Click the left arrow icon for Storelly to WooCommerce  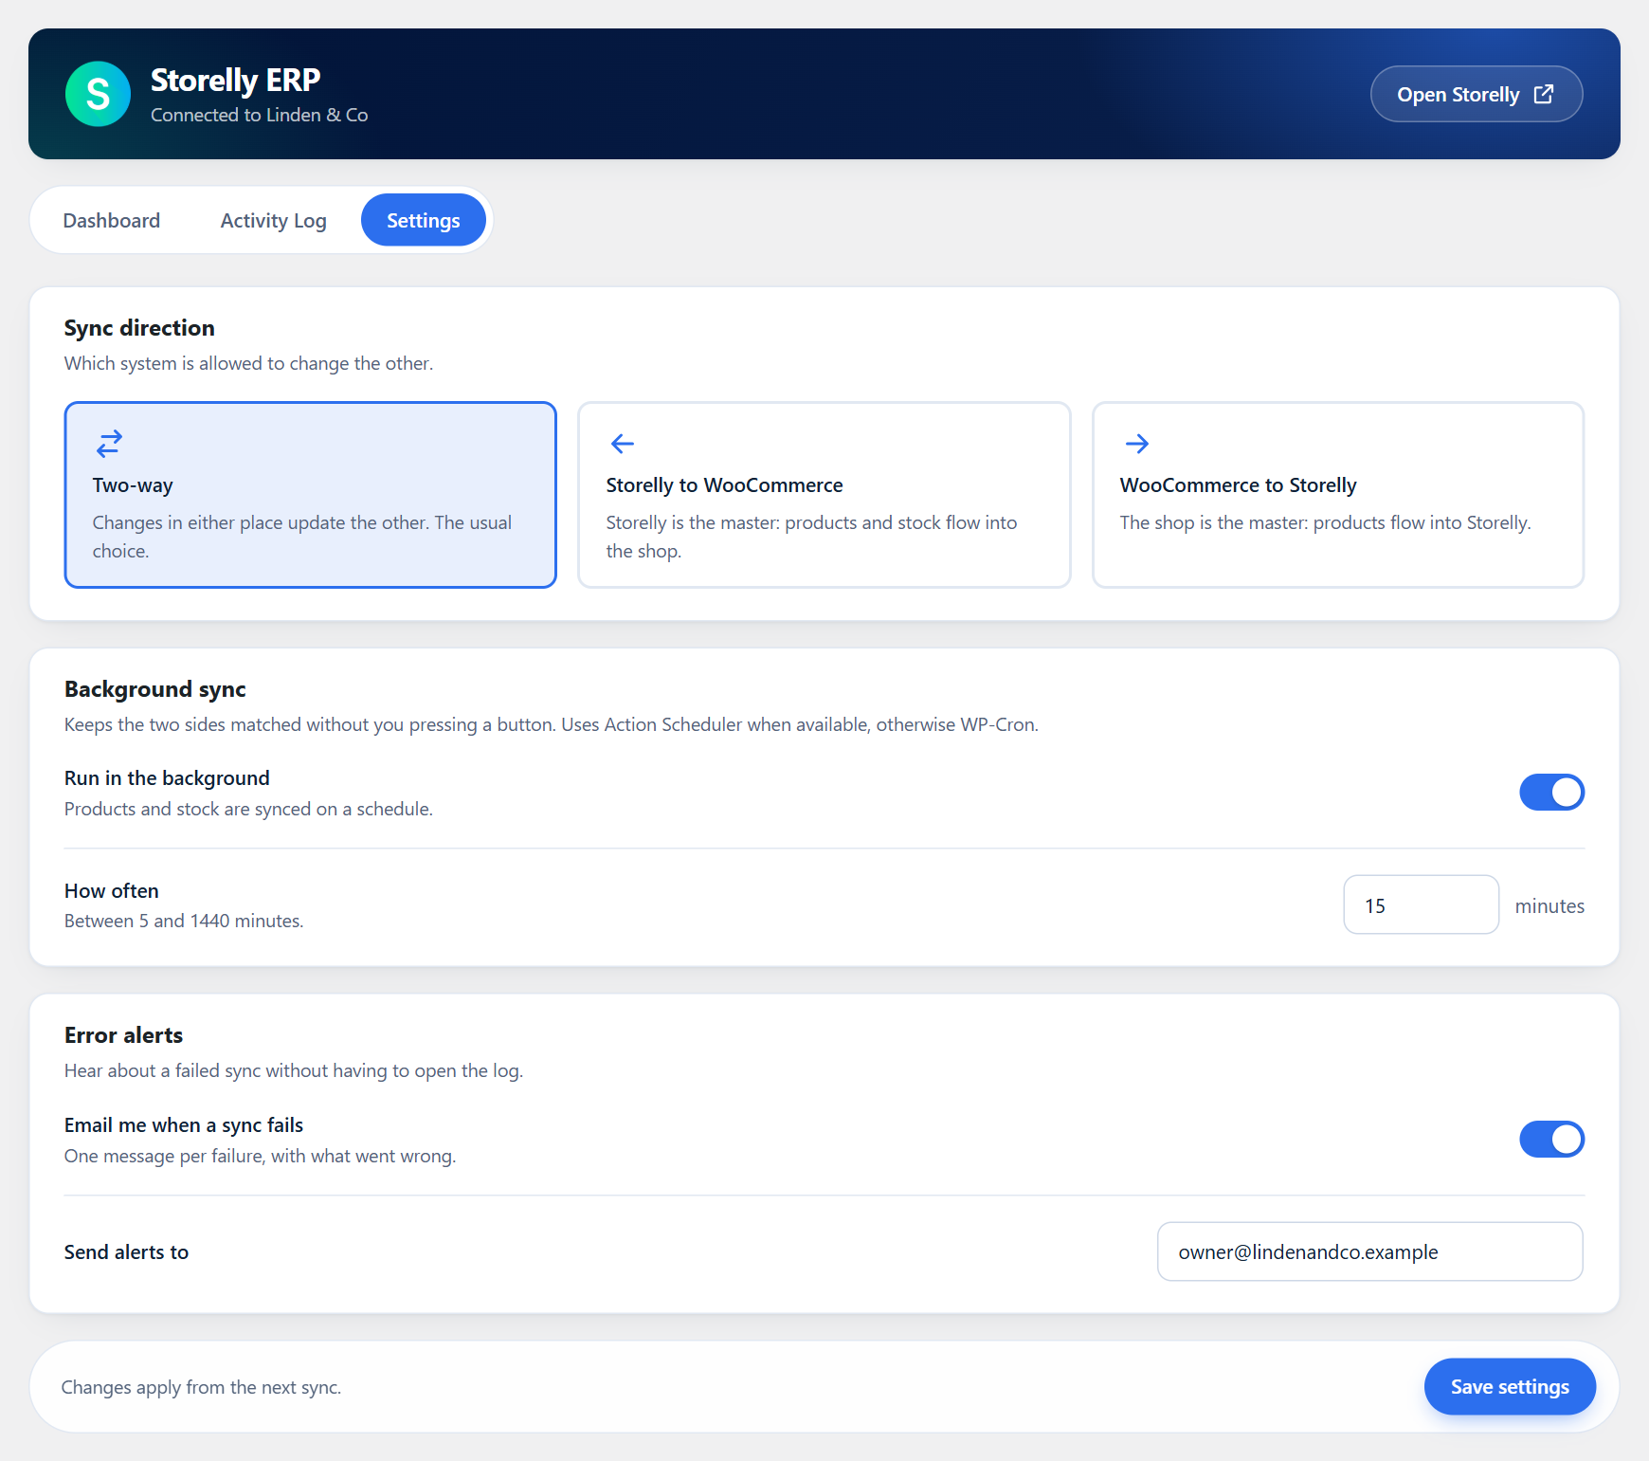[x=623, y=443]
